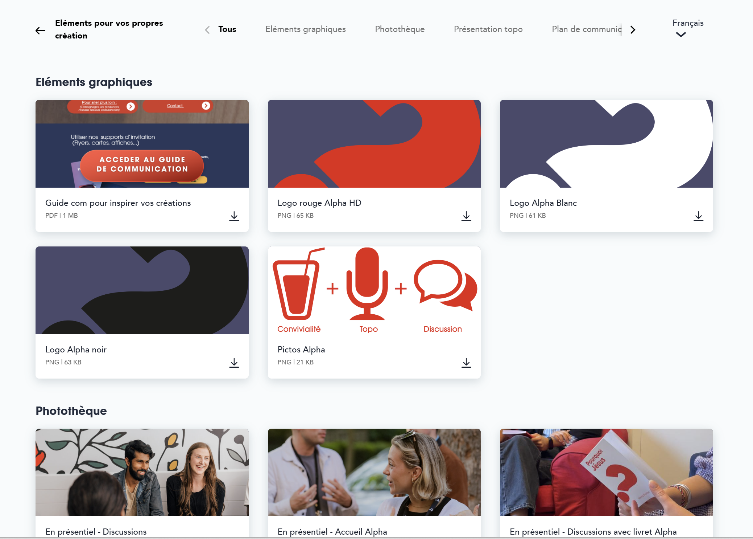Switch to Eléments graphiques tab
The width and height of the screenshot is (753, 539).
coord(305,29)
